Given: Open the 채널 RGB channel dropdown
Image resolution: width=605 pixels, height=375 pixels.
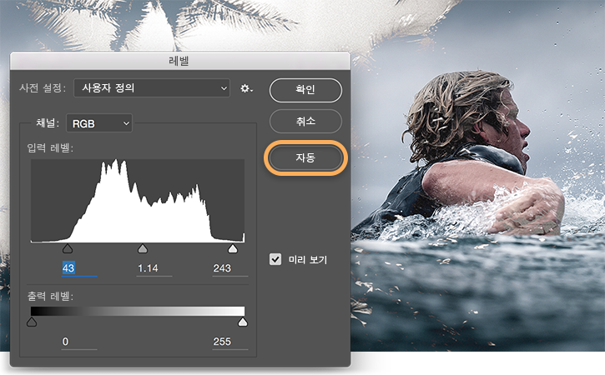Looking at the screenshot, I should pos(99,123).
